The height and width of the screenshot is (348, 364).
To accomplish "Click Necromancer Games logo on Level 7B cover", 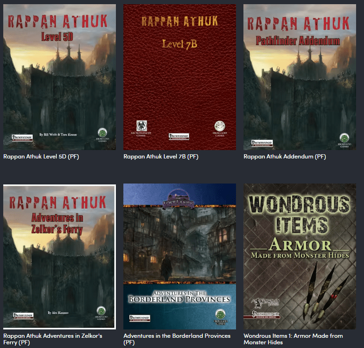I will (141, 127).
